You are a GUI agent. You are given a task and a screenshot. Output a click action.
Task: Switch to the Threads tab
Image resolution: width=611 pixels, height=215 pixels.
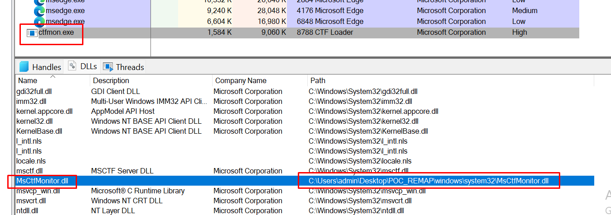point(124,67)
